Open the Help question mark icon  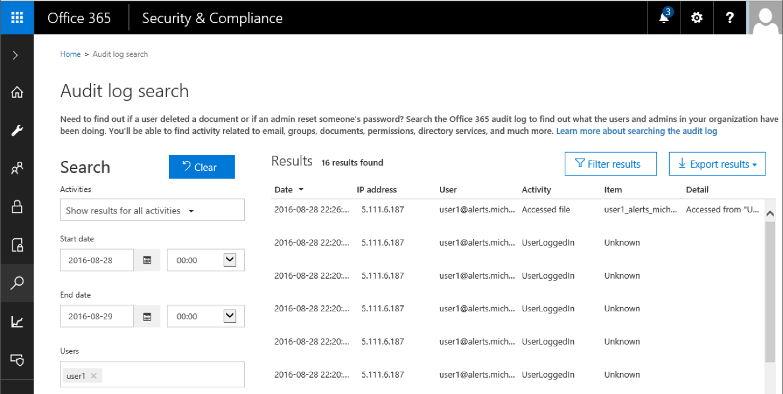pos(730,17)
